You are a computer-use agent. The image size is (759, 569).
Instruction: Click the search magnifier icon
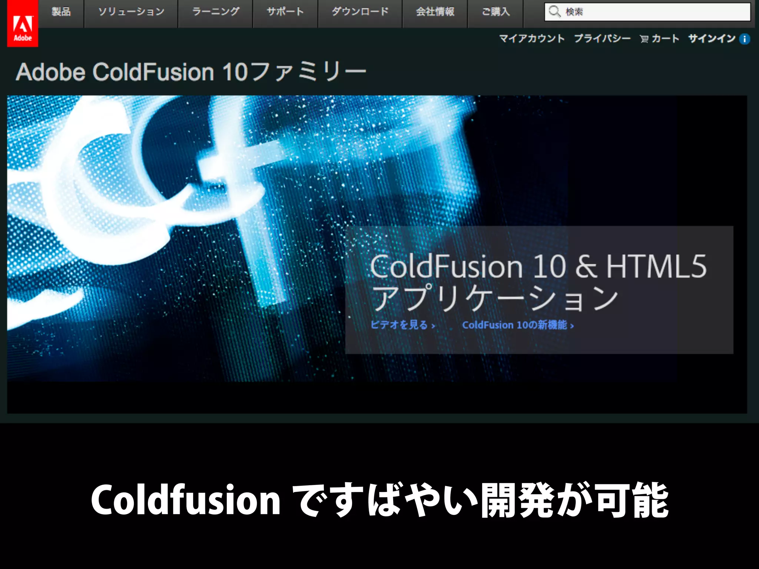pos(554,12)
